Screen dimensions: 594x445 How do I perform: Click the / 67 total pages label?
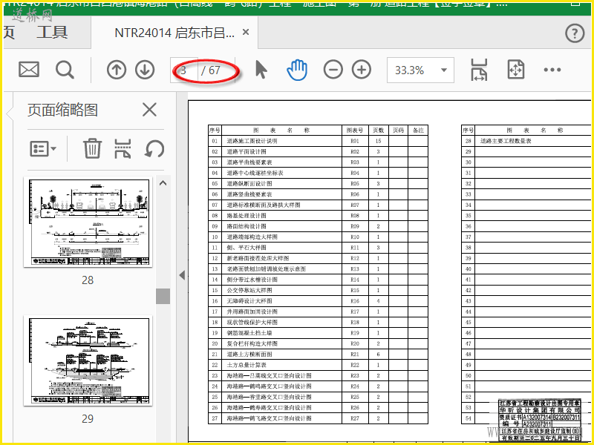(211, 70)
